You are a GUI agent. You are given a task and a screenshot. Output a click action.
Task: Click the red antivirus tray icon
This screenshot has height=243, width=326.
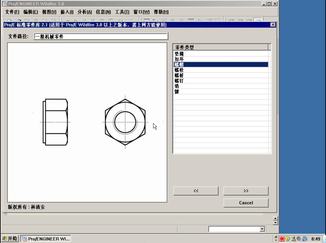(x=282, y=239)
